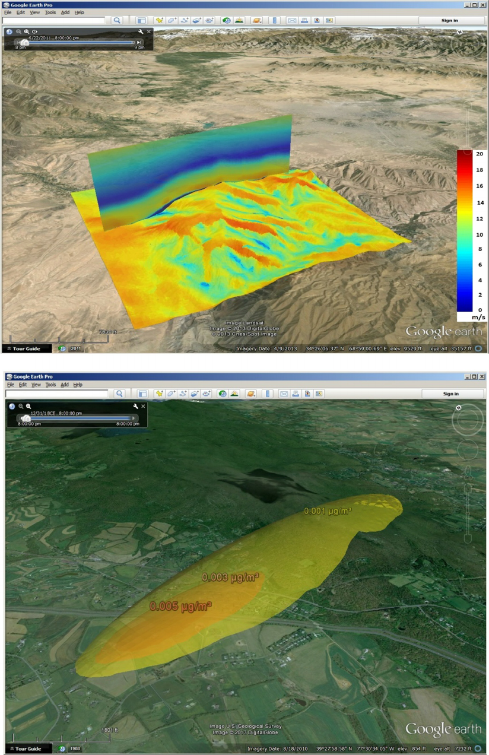
Task: Close the time slider in plume window
Action: (x=143, y=406)
